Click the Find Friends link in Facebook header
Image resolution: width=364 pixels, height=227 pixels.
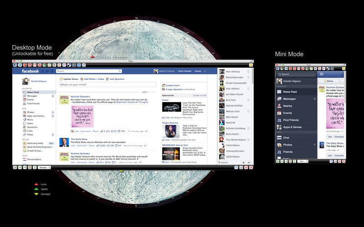click(184, 71)
